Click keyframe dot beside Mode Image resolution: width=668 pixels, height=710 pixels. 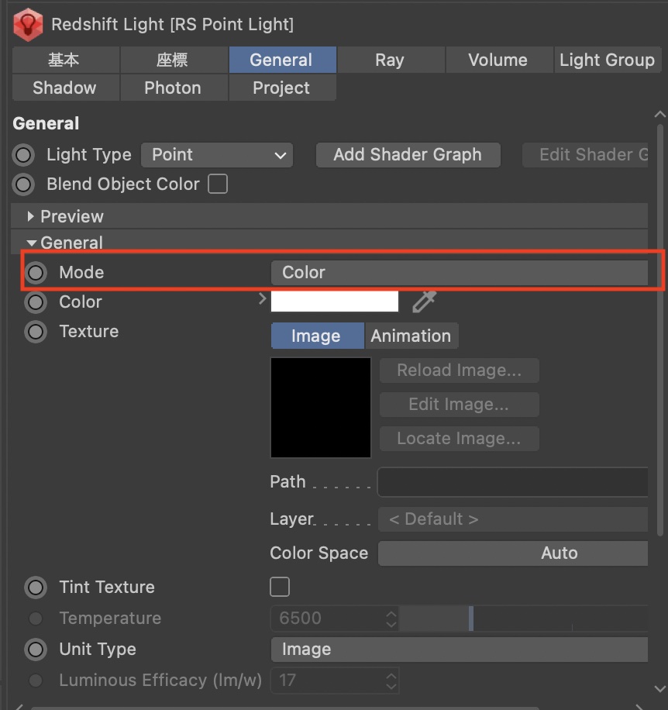(36, 273)
